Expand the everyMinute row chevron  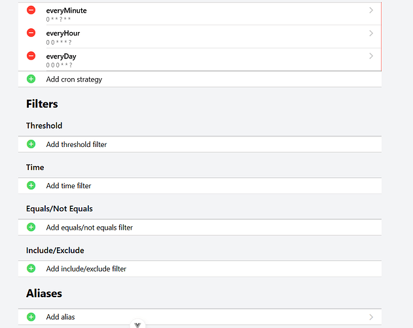pyautogui.click(x=371, y=10)
